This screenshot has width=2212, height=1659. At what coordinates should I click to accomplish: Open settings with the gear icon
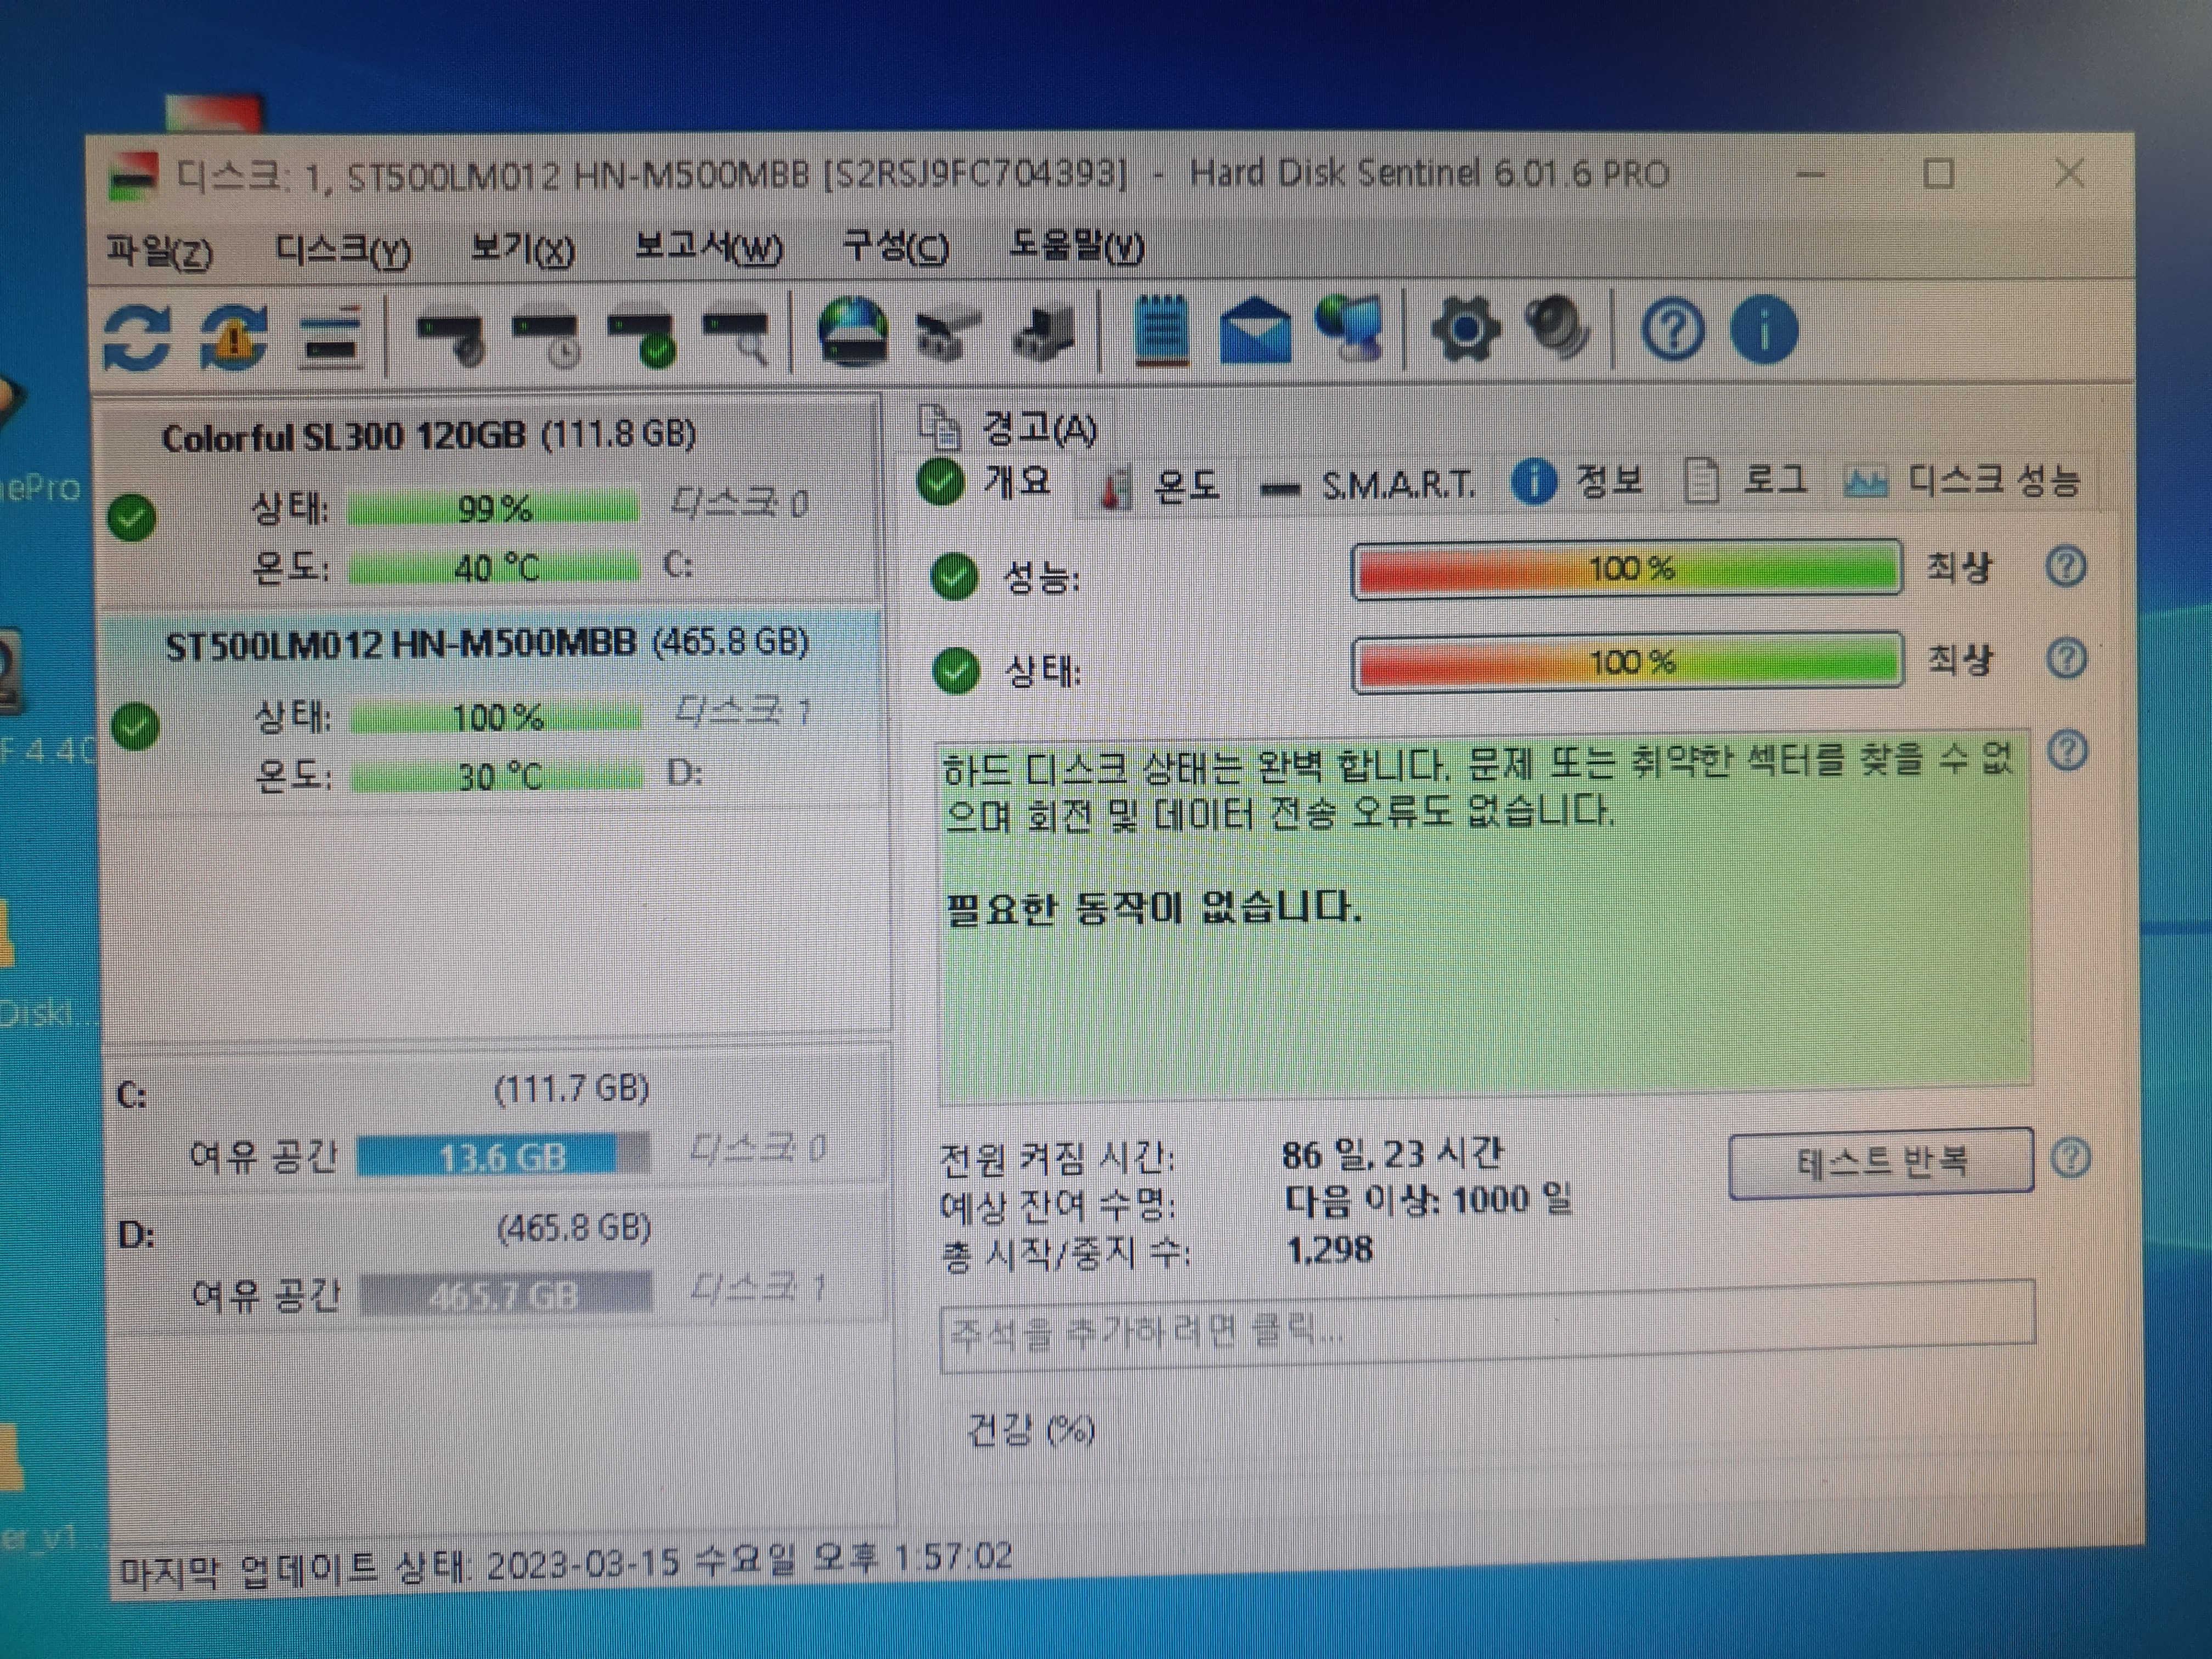1465,329
